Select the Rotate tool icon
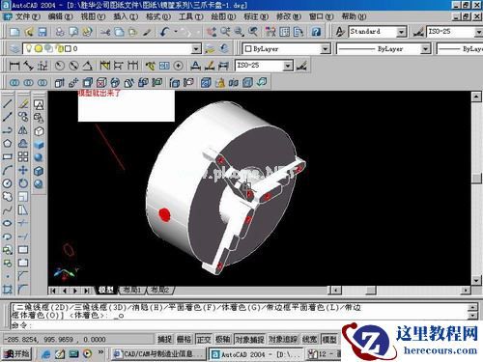The height and width of the screenshot is (362, 483). pos(23,183)
